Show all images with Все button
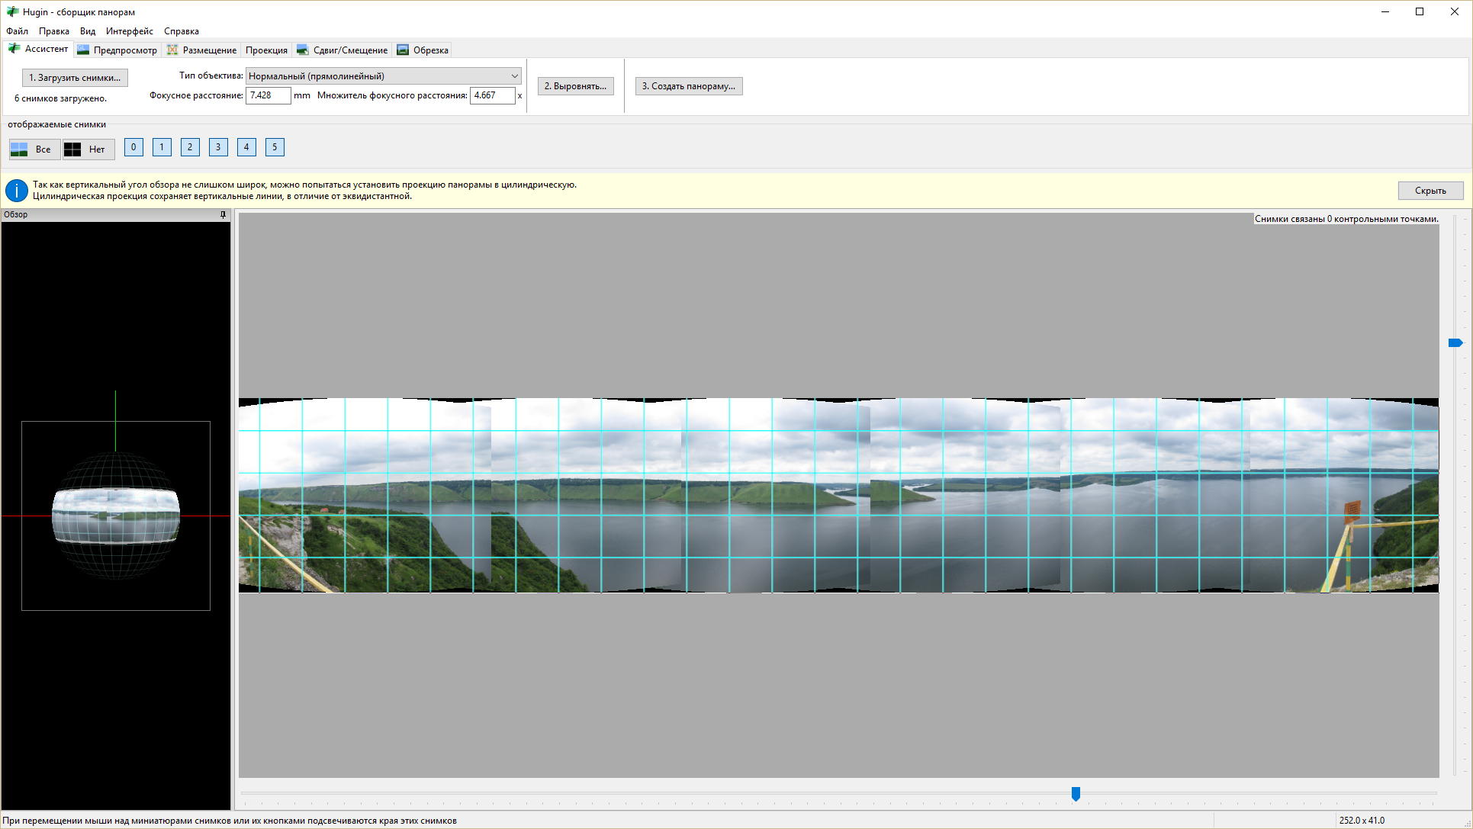Screen dimensions: 1473x829 point(34,149)
